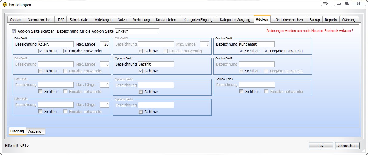The width and height of the screenshot is (368, 155).
Task: Click the Add-on page name field Einkauf
Action: 137,31
